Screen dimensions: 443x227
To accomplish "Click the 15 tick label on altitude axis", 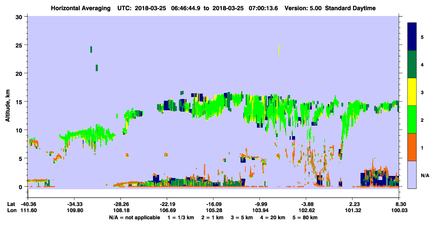I will click(x=20, y=102).
